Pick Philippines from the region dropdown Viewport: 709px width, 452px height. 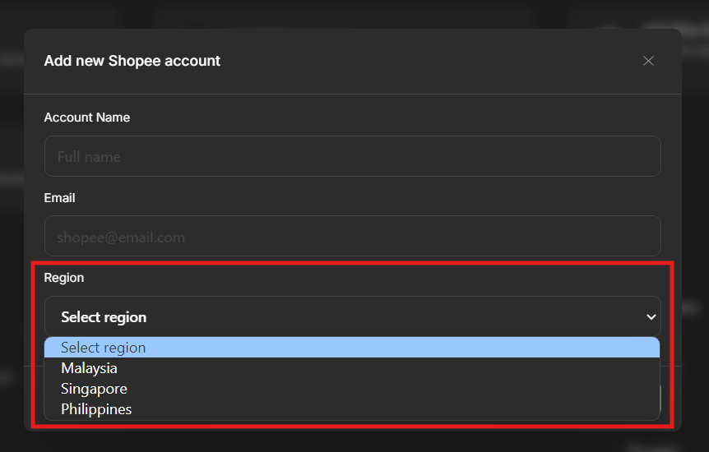click(96, 409)
